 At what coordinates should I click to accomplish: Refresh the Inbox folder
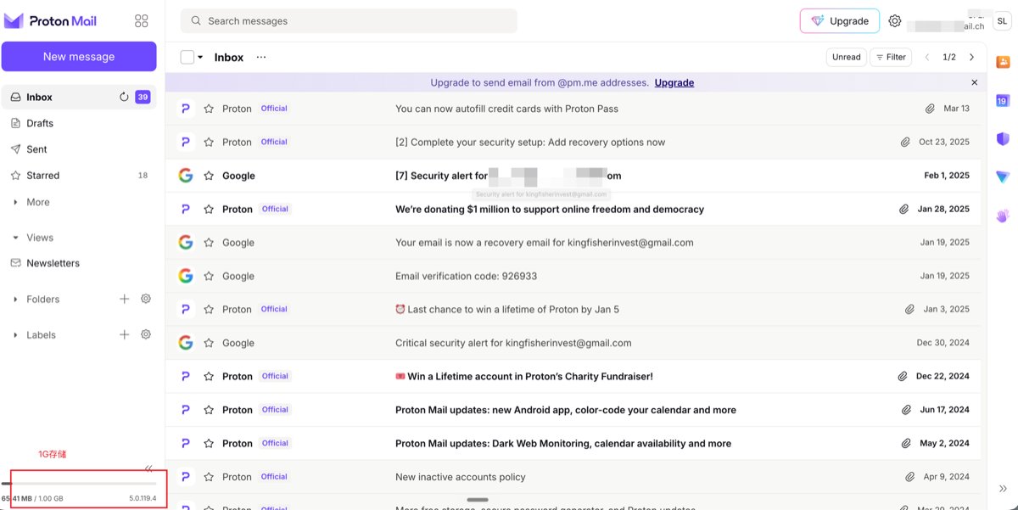click(124, 97)
